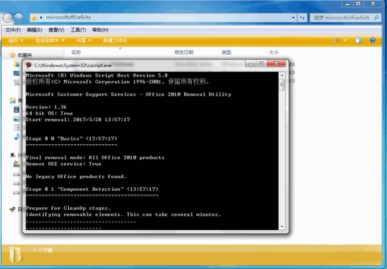Click the 新建文件夹 toolbar button
The width and height of the screenshot is (387, 269).
tap(115, 41)
